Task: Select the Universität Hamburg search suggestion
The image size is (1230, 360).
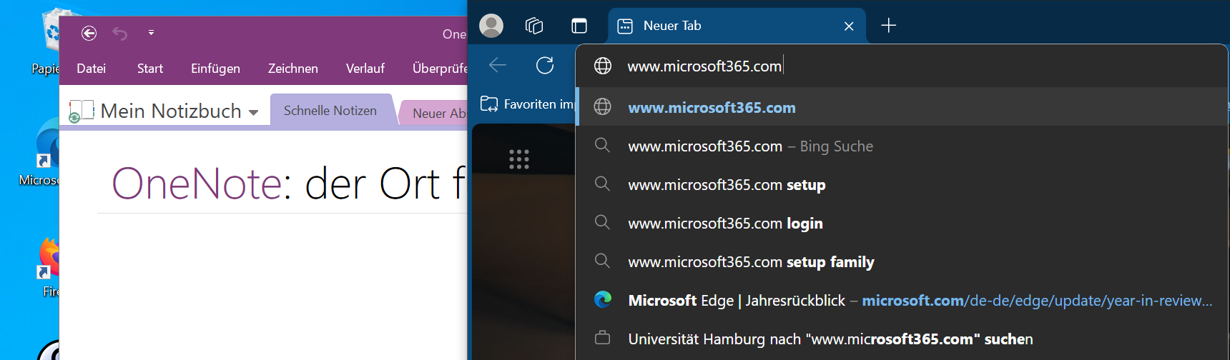Action: 902,339
